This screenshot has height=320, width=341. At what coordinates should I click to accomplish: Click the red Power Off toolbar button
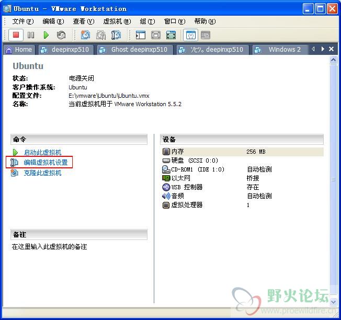pyautogui.click(x=16, y=35)
